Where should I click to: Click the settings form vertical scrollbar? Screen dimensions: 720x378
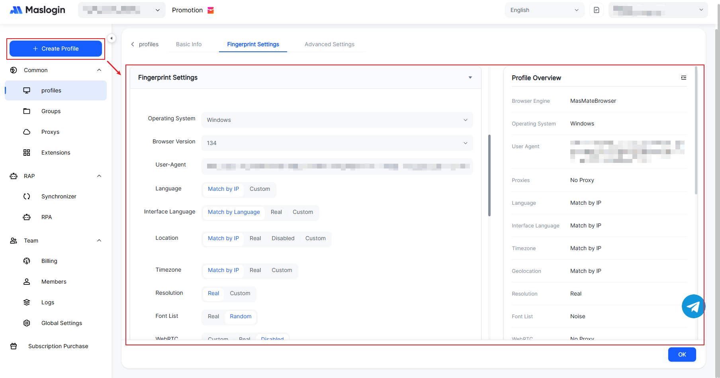coord(489,175)
